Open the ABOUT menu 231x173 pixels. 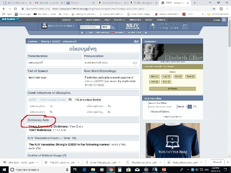point(149,20)
